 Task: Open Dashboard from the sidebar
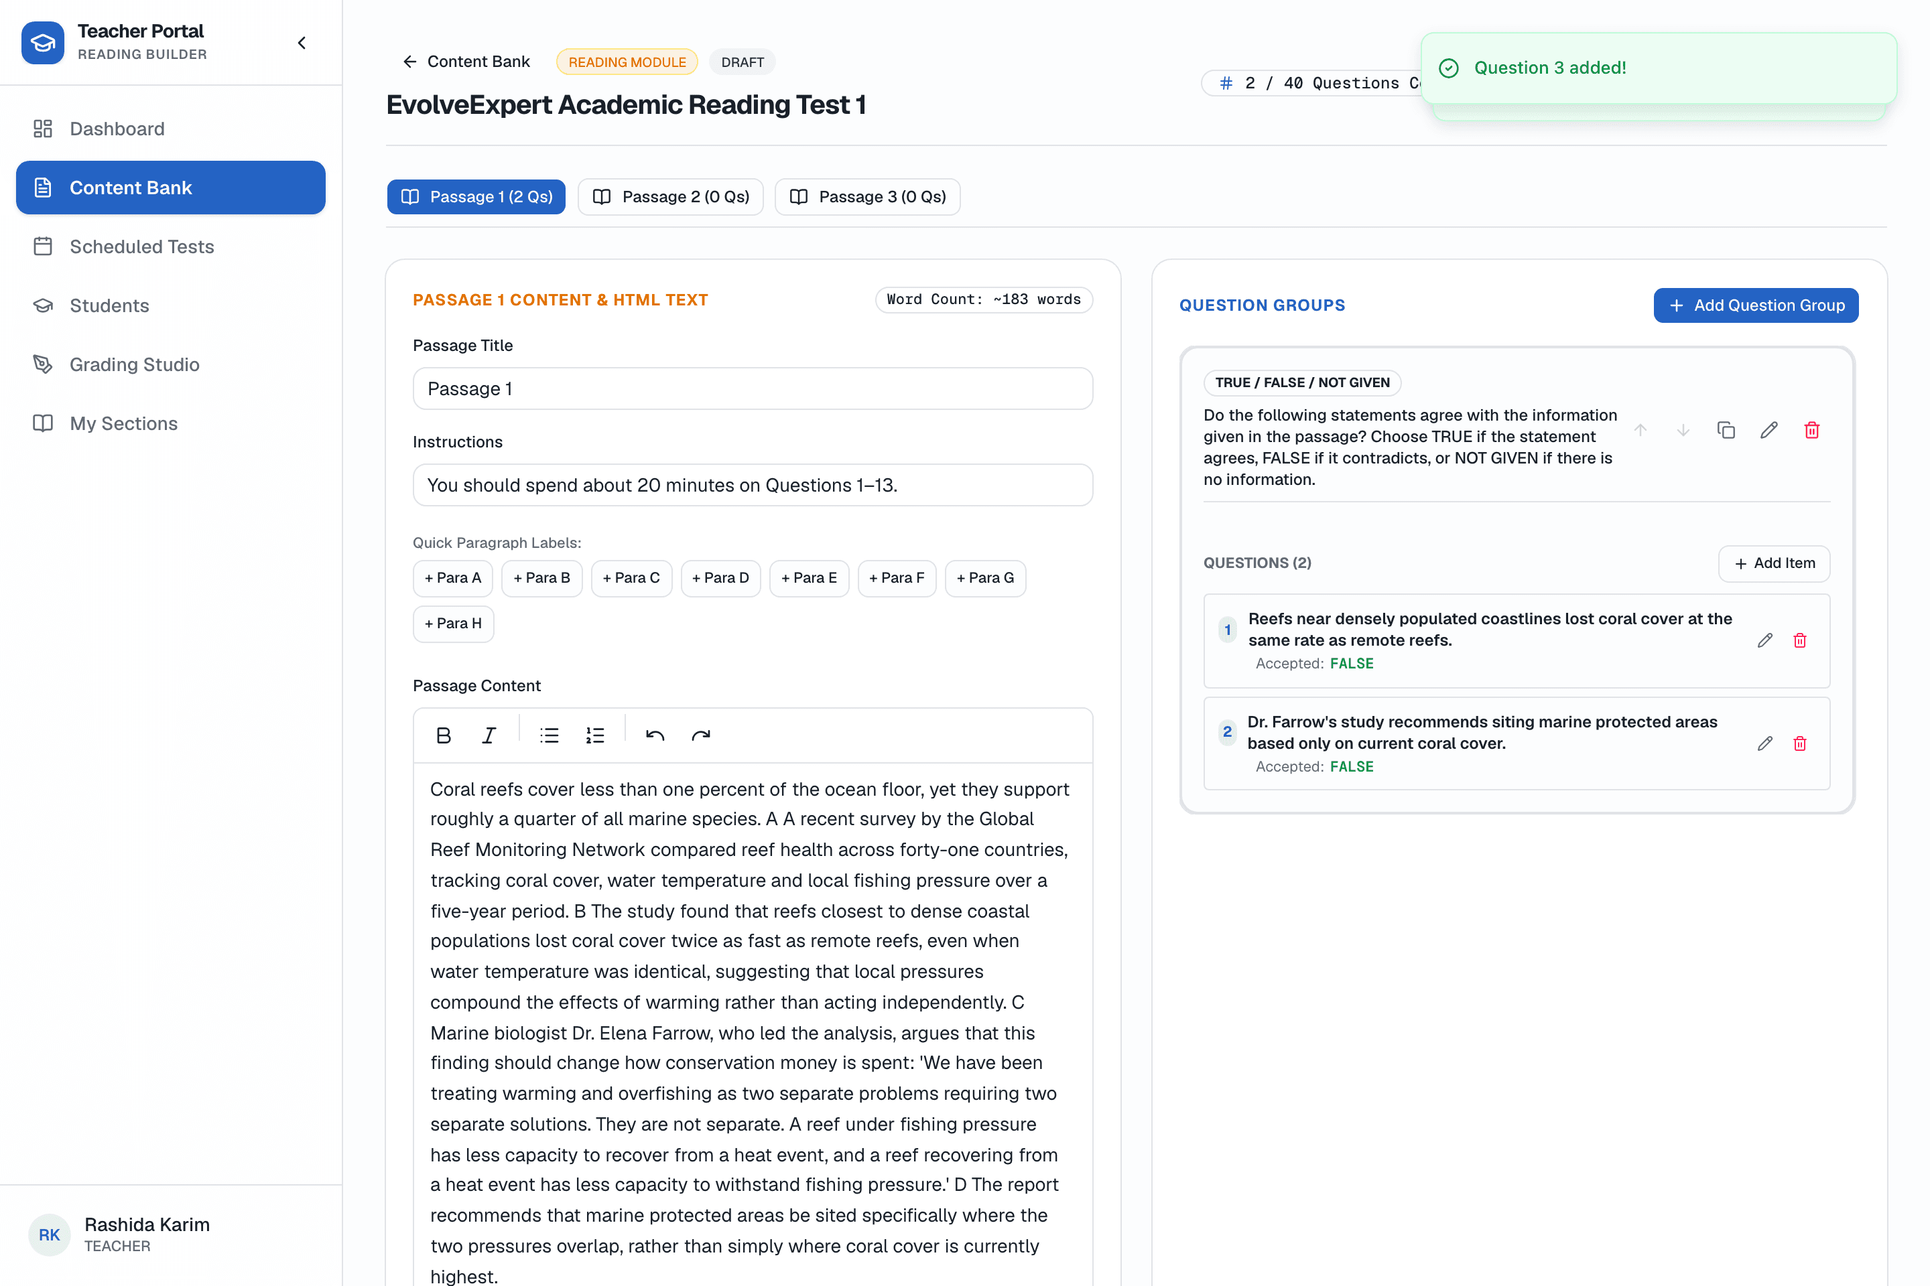[171, 129]
